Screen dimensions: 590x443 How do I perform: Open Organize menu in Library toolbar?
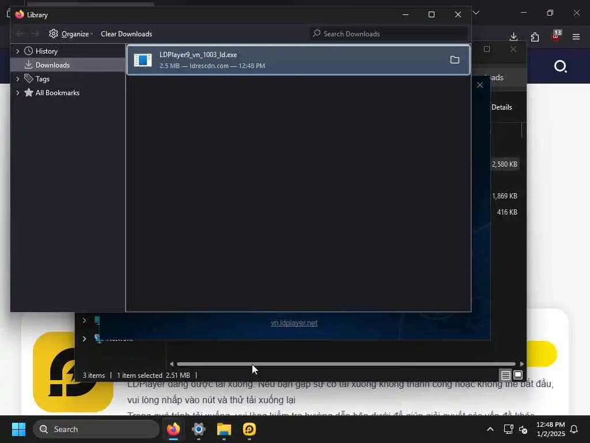coord(71,34)
